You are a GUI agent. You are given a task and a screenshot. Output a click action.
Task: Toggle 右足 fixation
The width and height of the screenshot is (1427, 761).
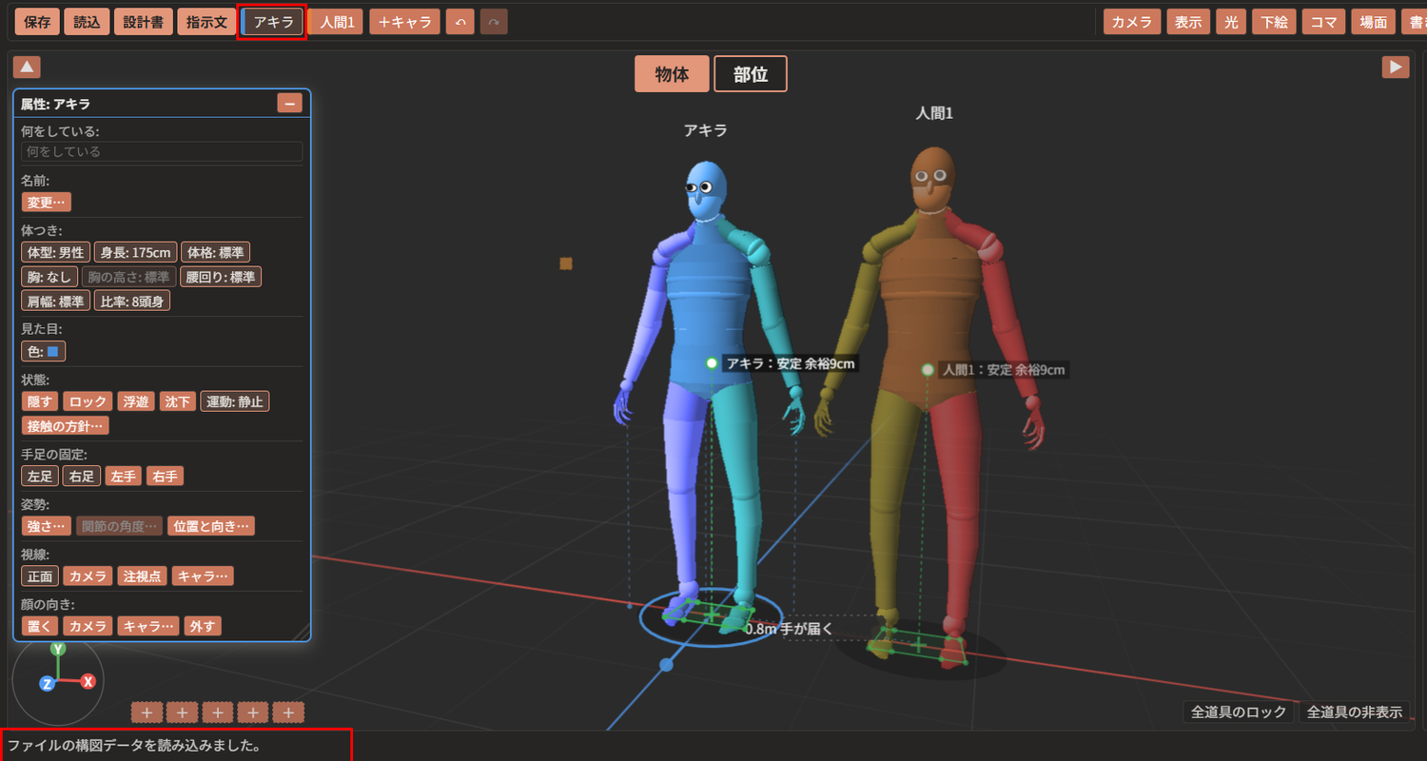(82, 476)
